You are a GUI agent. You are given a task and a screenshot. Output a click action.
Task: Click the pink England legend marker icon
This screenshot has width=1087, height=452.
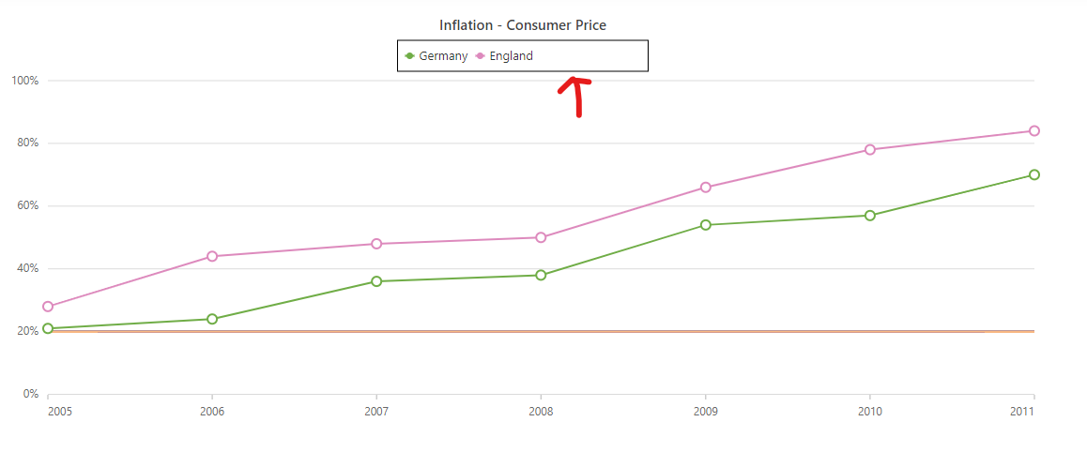coord(480,56)
